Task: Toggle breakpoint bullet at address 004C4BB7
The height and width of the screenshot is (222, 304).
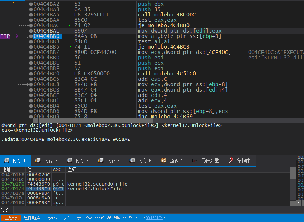Action: 31,52
